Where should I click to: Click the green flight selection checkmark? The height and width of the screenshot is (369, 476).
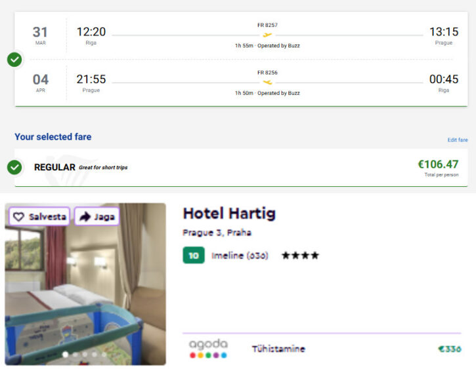coord(14,60)
